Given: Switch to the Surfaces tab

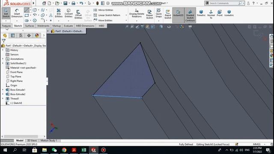Looking at the screenshot, I should (x=30, y=26).
